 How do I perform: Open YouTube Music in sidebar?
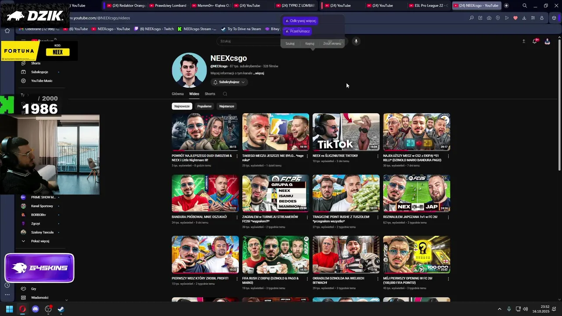[41, 81]
